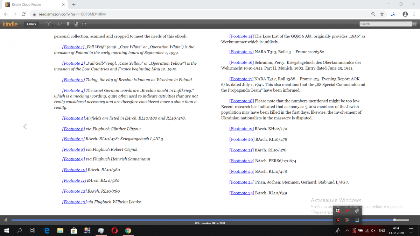The height and width of the screenshot is (236, 420).
Task: Follow the Footnote 18 link
Action: point(241,101)
